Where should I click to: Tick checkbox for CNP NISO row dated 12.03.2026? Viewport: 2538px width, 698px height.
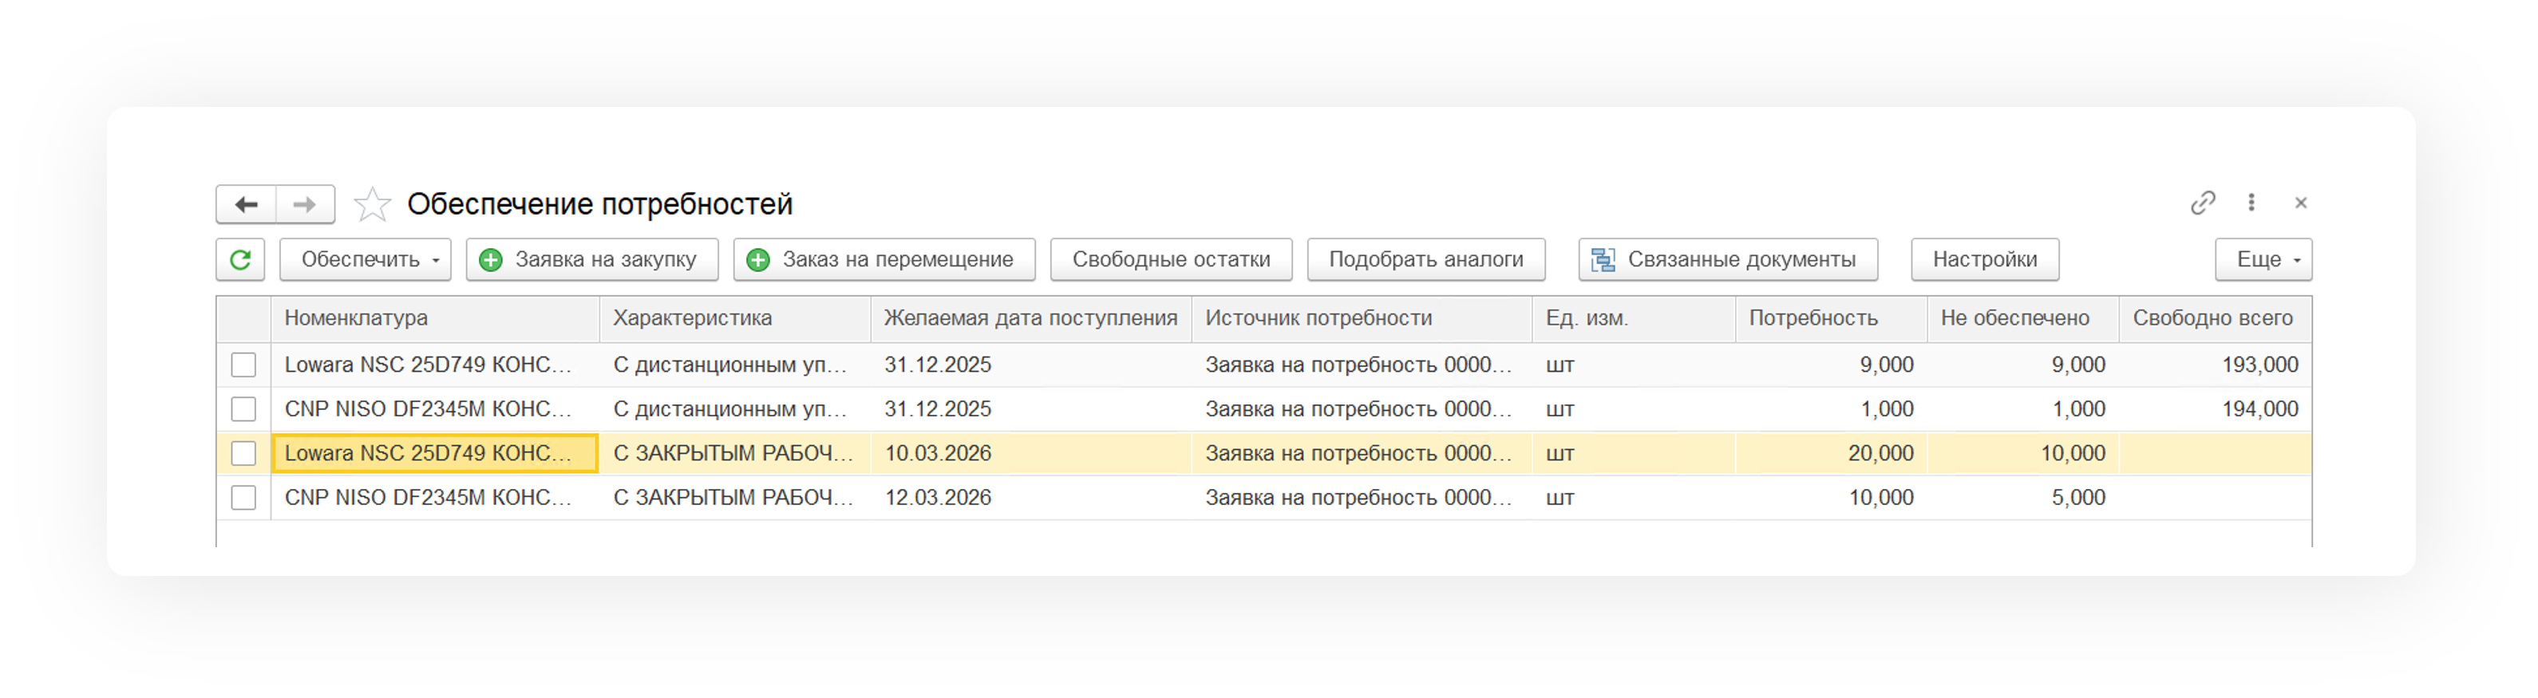(x=243, y=498)
